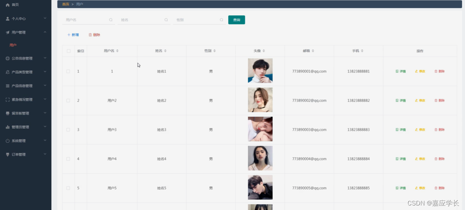Click the list icon beside 产品信息管理
The image size is (465, 210).
coord(8,86)
